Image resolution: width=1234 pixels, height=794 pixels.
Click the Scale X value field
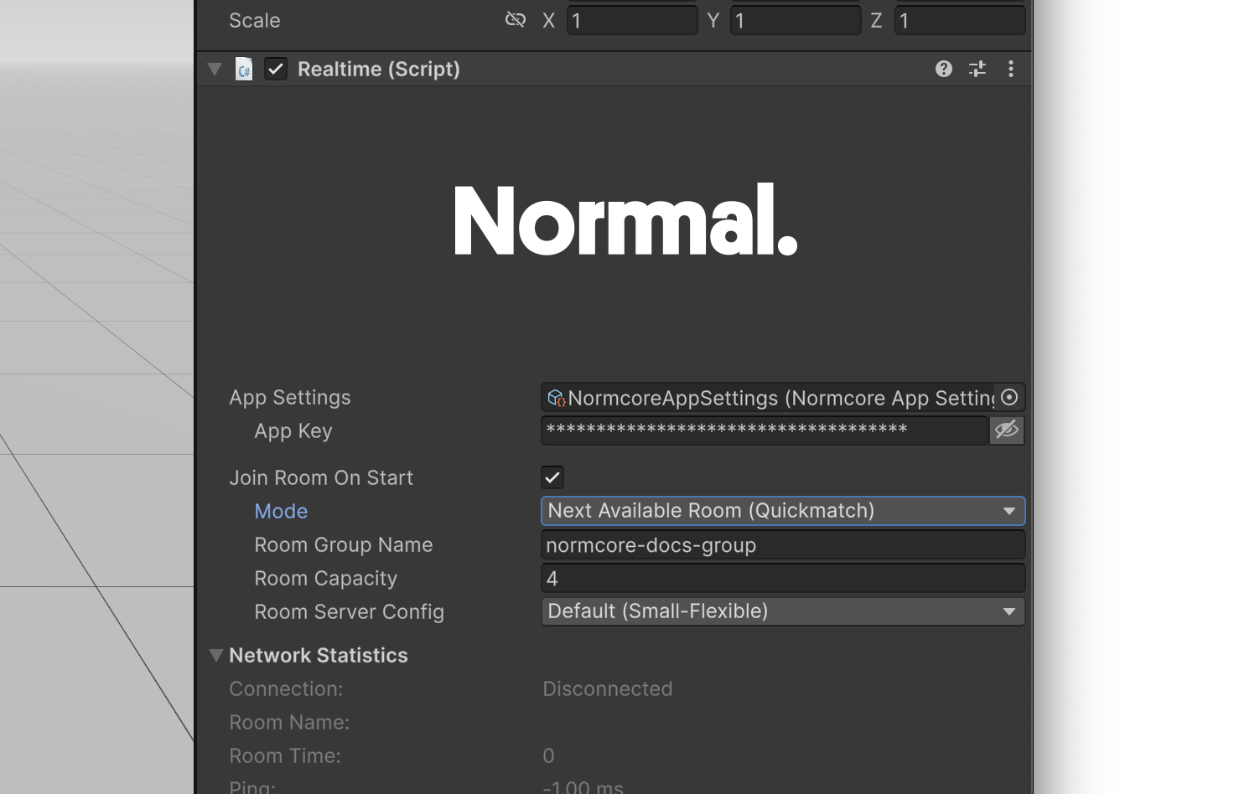point(632,21)
